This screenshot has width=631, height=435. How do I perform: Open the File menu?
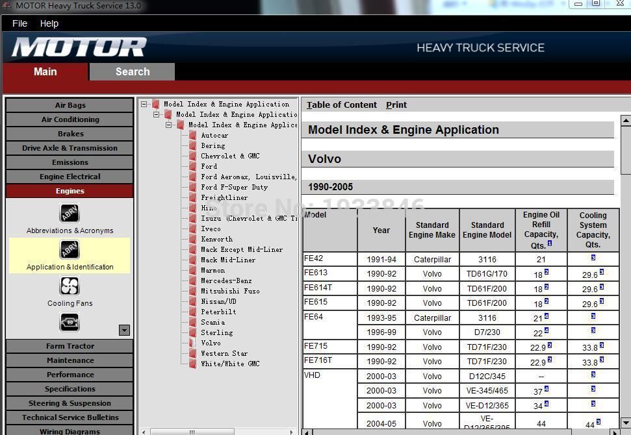[19, 23]
